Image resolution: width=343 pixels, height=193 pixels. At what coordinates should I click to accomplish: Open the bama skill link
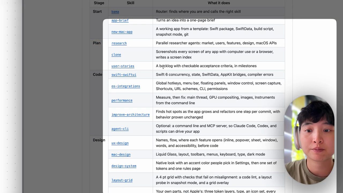click(115, 12)
